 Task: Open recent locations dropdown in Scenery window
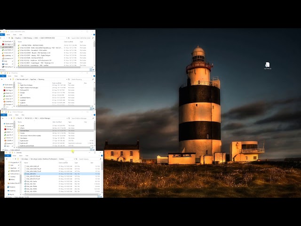click(13, 159)
